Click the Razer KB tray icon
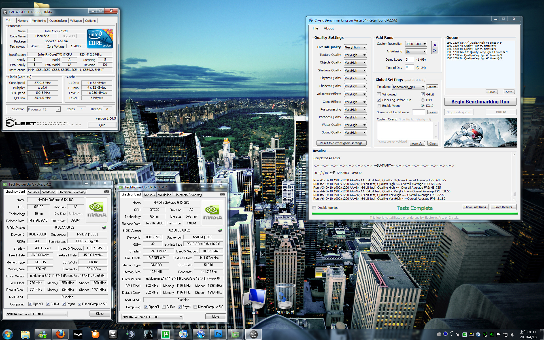This screenshot has height=340, width=544. coord(485,334)
